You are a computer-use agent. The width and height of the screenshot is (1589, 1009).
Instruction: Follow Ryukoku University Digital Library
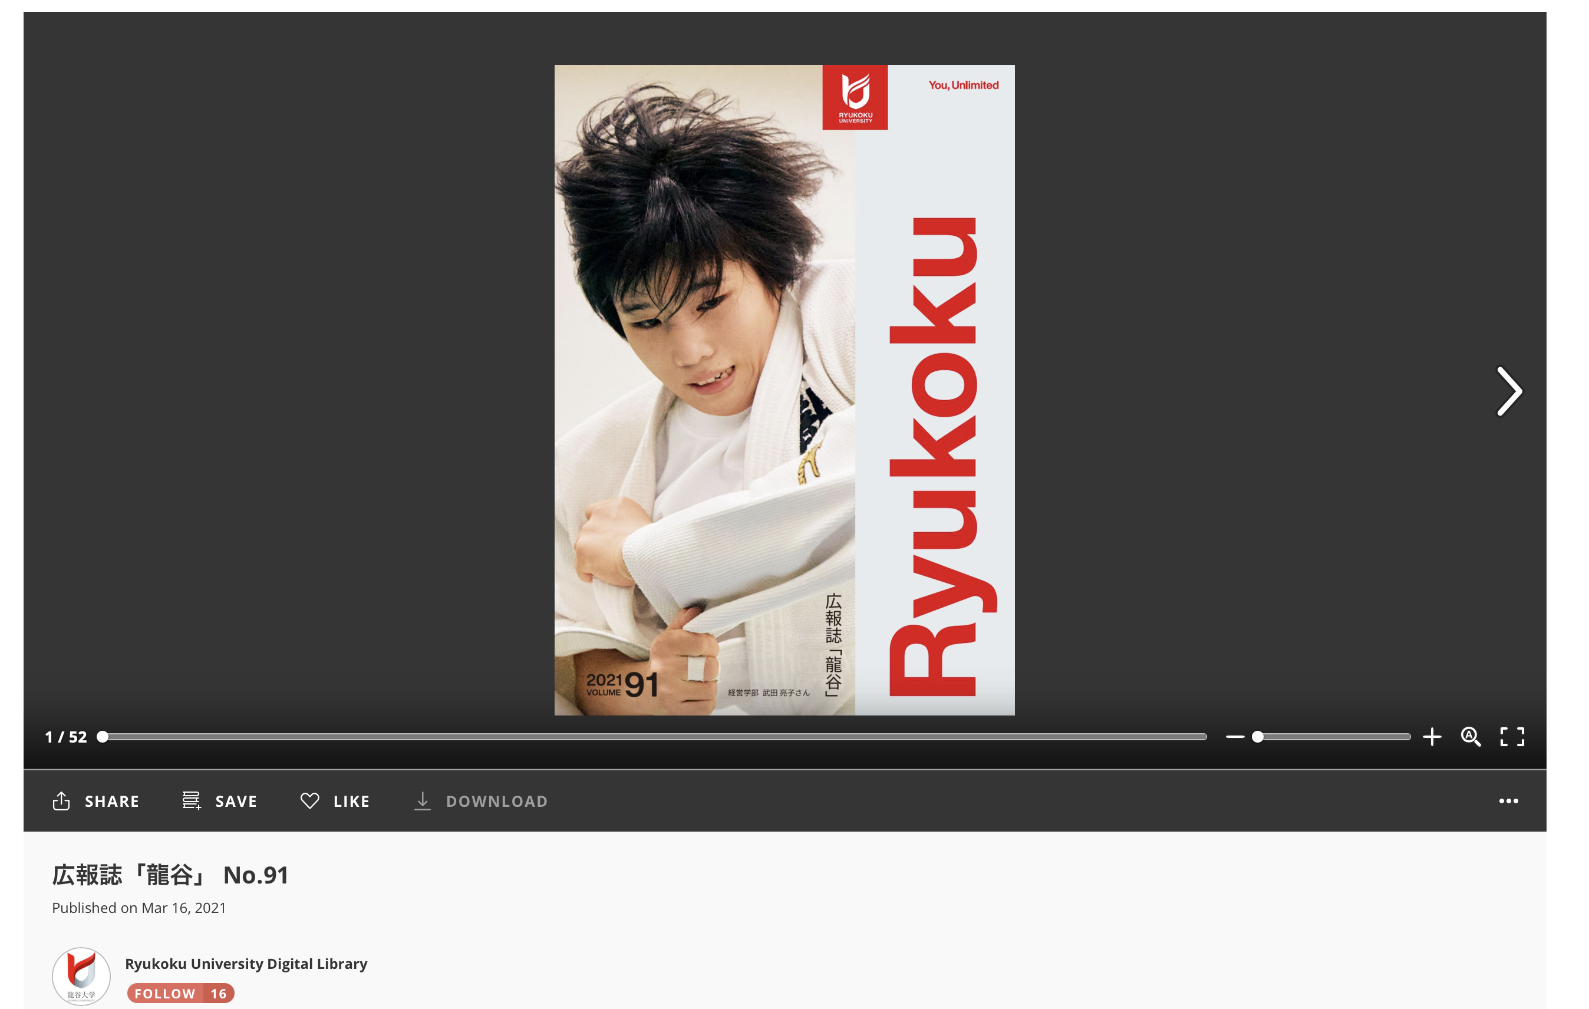(x=181, y=993)
